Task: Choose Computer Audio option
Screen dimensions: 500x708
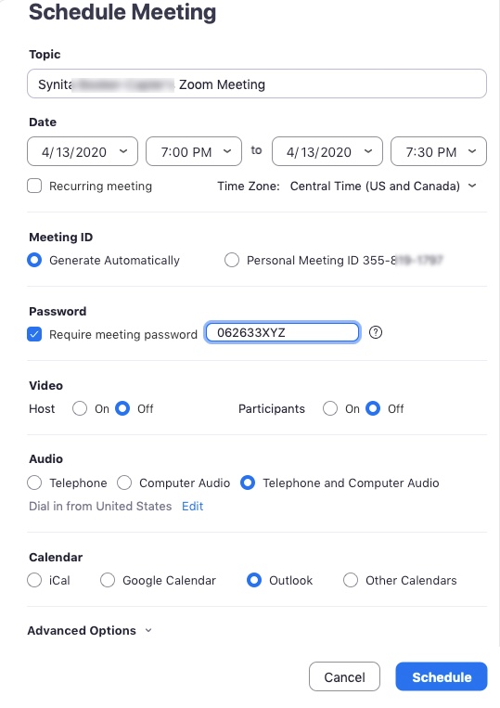Action: coord(124,483)
